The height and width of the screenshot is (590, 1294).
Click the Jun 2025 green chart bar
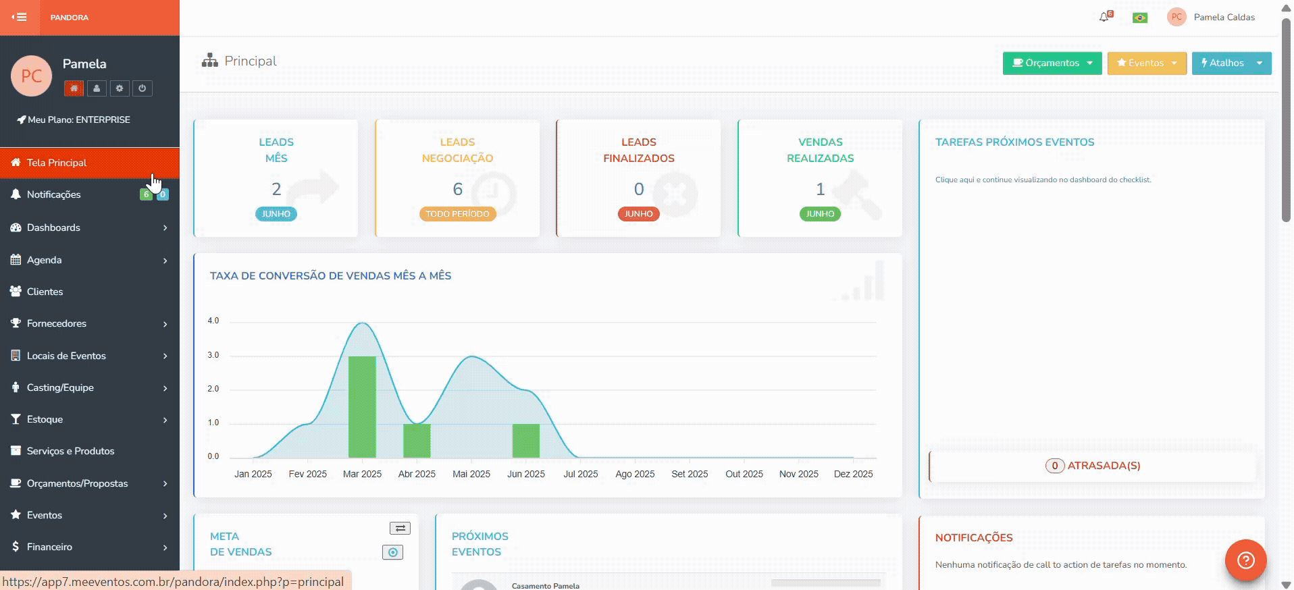(526, 441)
